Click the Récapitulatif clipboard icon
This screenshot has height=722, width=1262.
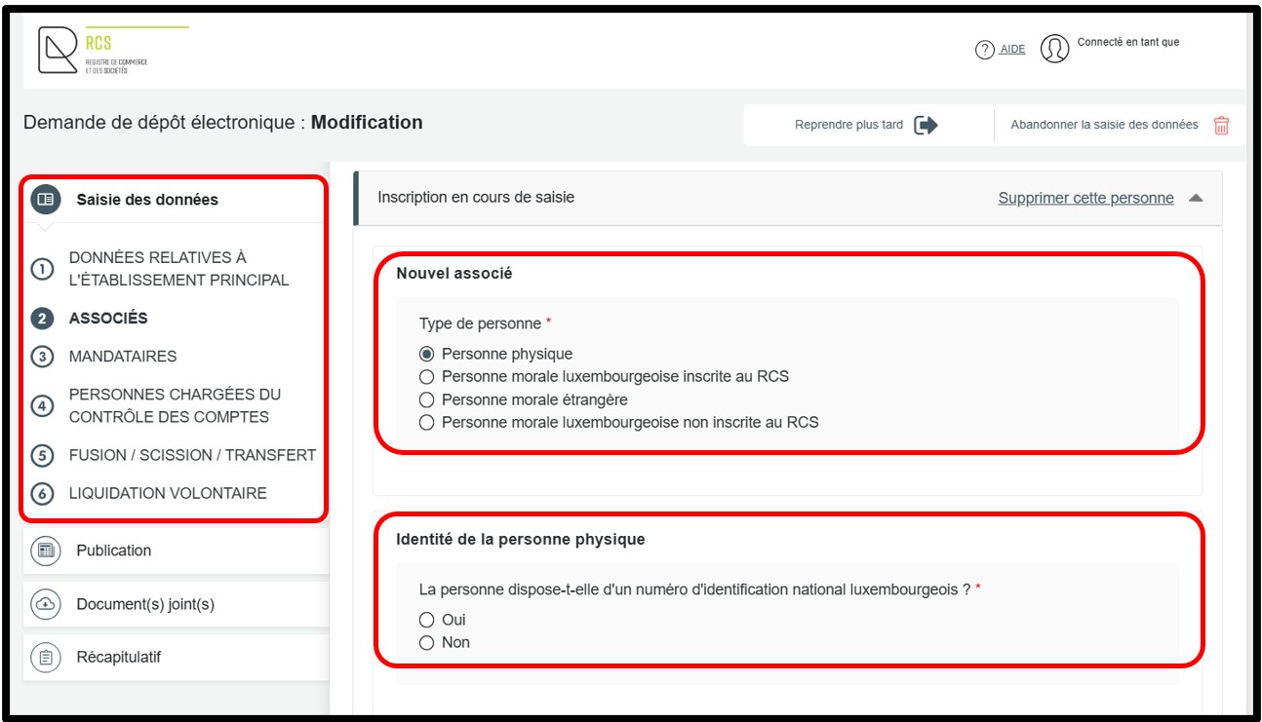[45, 658]
